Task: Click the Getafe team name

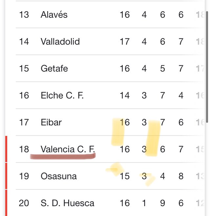Action: (54, 69)
